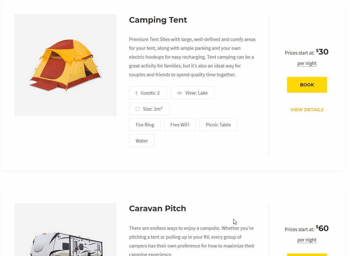Click the $30 price amount
350x256 pixels.
(x=322, y=52)
